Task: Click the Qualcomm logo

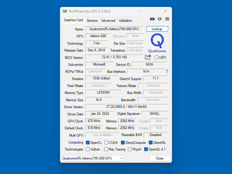Action: [157, 43]
